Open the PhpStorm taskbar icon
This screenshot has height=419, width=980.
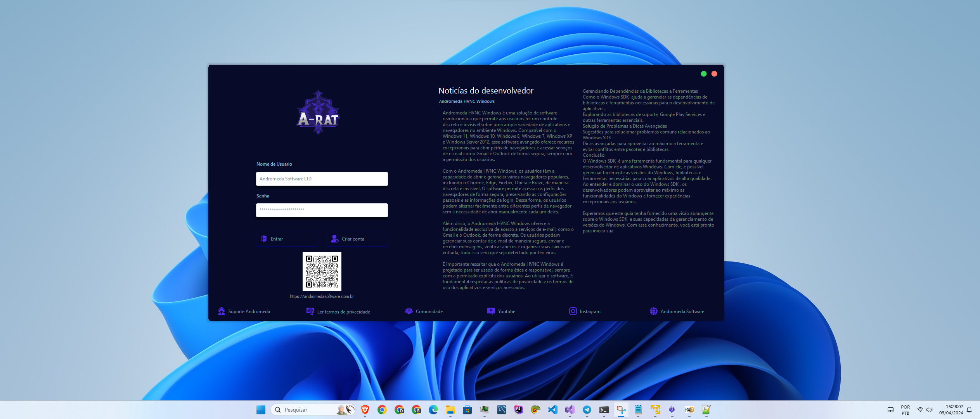(x=518, y=410)
